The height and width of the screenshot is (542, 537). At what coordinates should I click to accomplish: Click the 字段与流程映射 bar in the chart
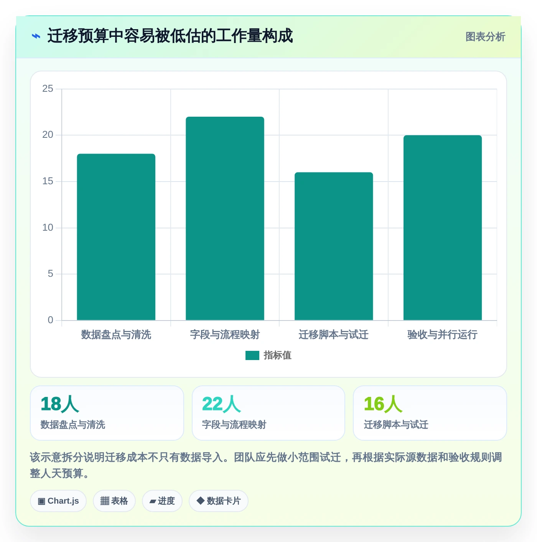(x=225, y=218)
